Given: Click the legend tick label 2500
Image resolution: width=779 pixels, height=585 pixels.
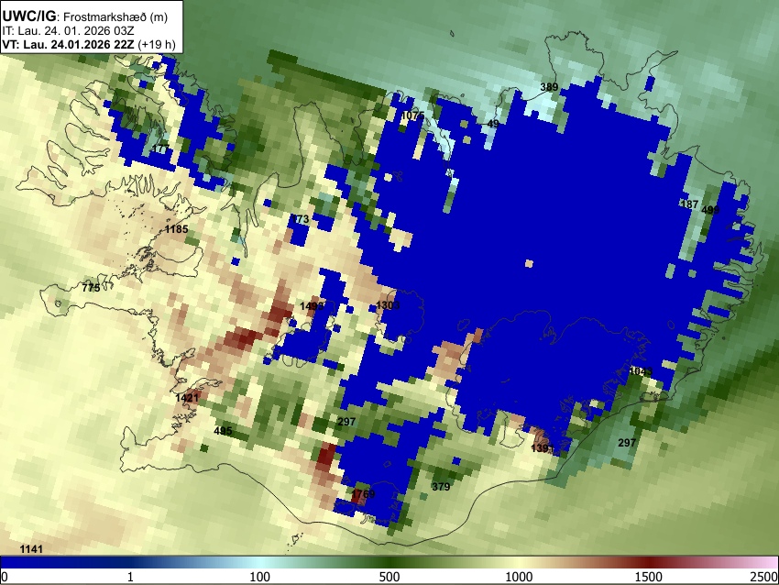Looking at the screenshot, I should [x=764, y=577].
